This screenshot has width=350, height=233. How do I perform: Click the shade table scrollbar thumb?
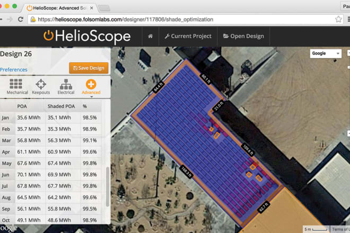[107, 186]
